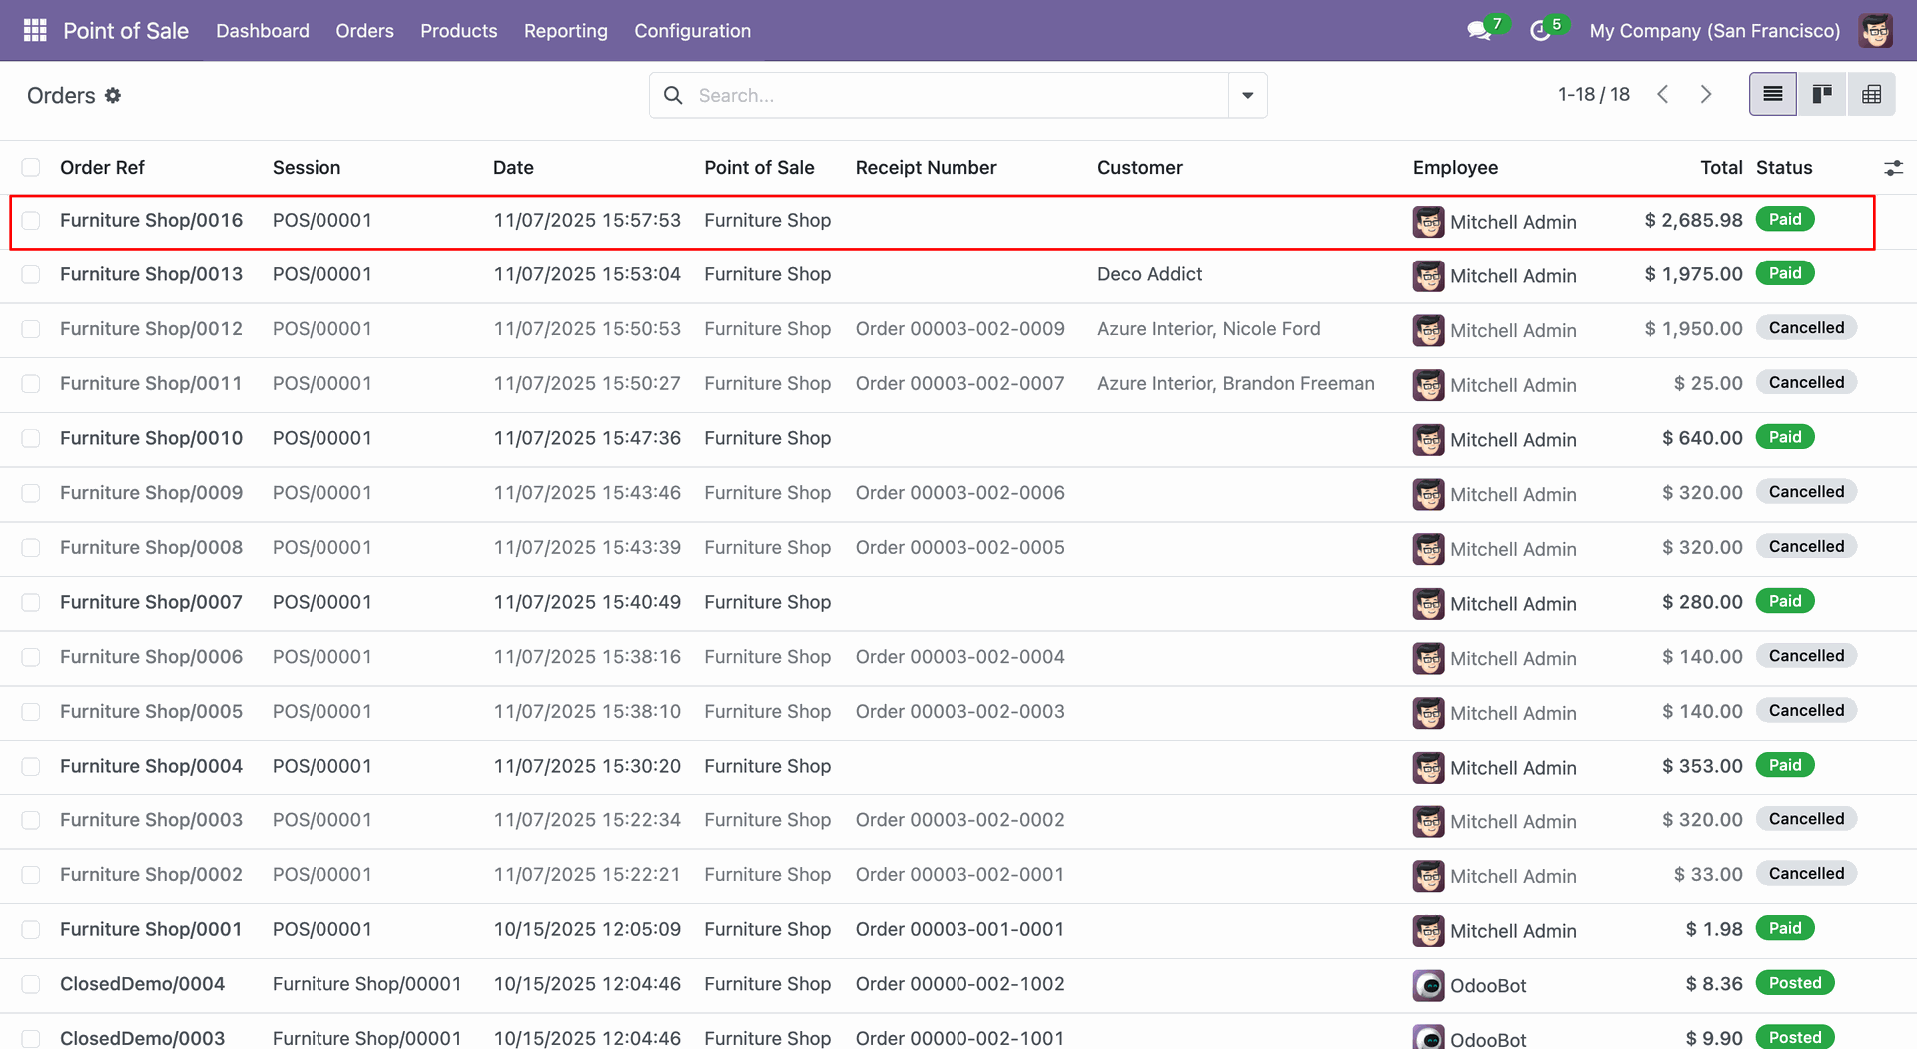Switch to Pivot table view
This screenshot has height=1049, width=1917.
(x=1871, y=94)
